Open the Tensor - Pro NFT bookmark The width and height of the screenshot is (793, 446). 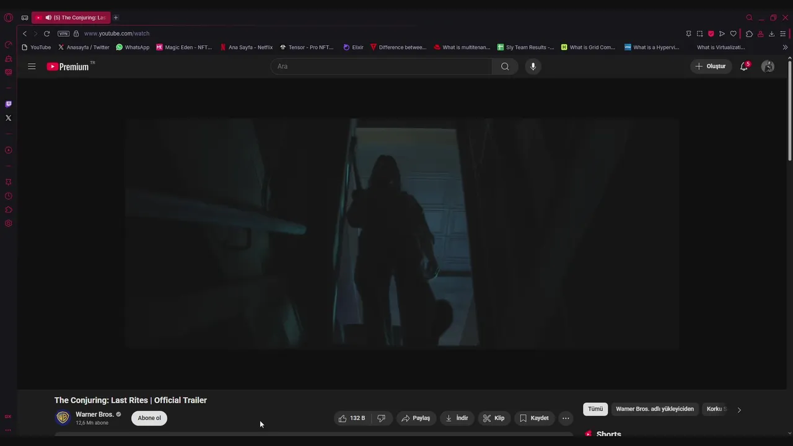(x=307, y=47)
